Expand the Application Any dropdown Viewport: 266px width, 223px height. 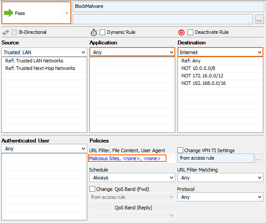coord(132,52)
